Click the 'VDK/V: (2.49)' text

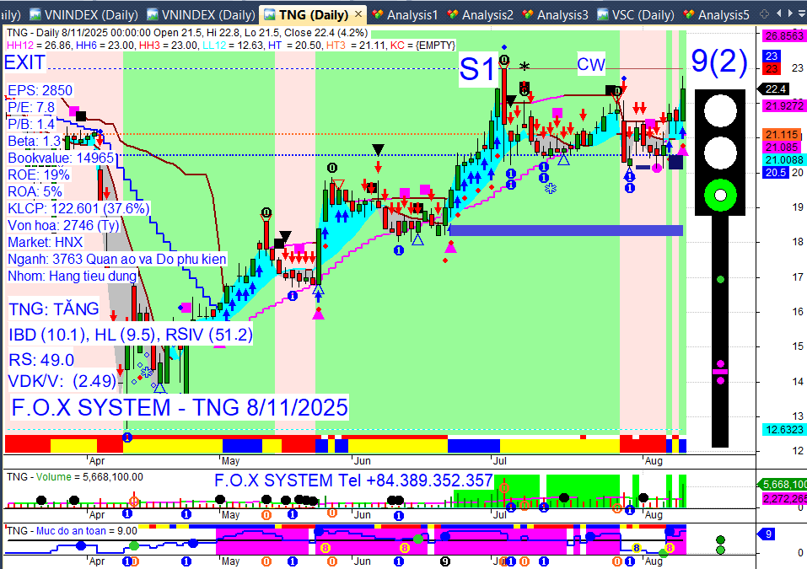click(x=62, y=381)
